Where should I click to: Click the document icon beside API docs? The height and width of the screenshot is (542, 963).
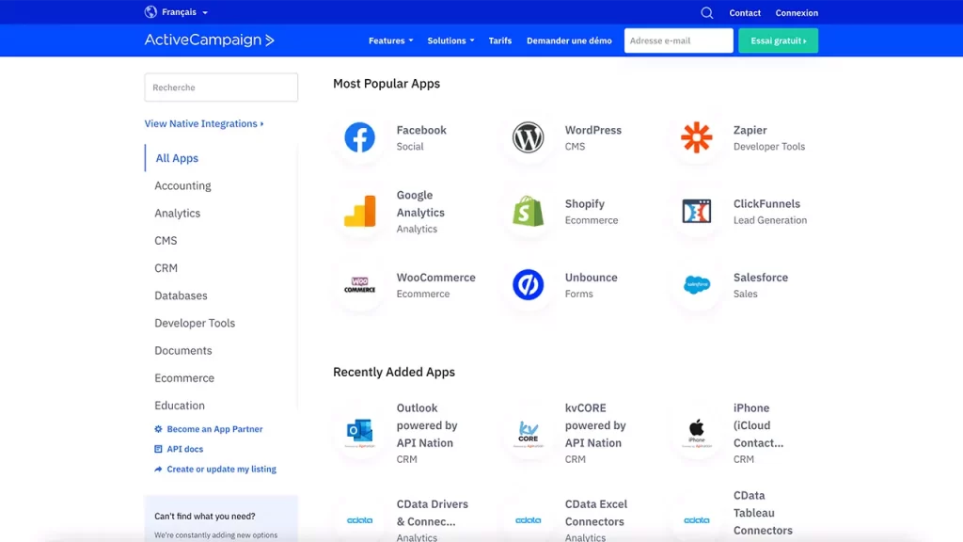pyautogui.click(x=158, y=449)
